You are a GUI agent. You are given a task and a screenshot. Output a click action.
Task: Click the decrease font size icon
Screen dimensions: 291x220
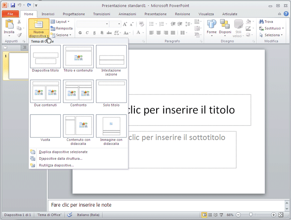[131, 24]
